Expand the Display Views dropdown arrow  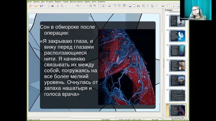pos(107,6)
